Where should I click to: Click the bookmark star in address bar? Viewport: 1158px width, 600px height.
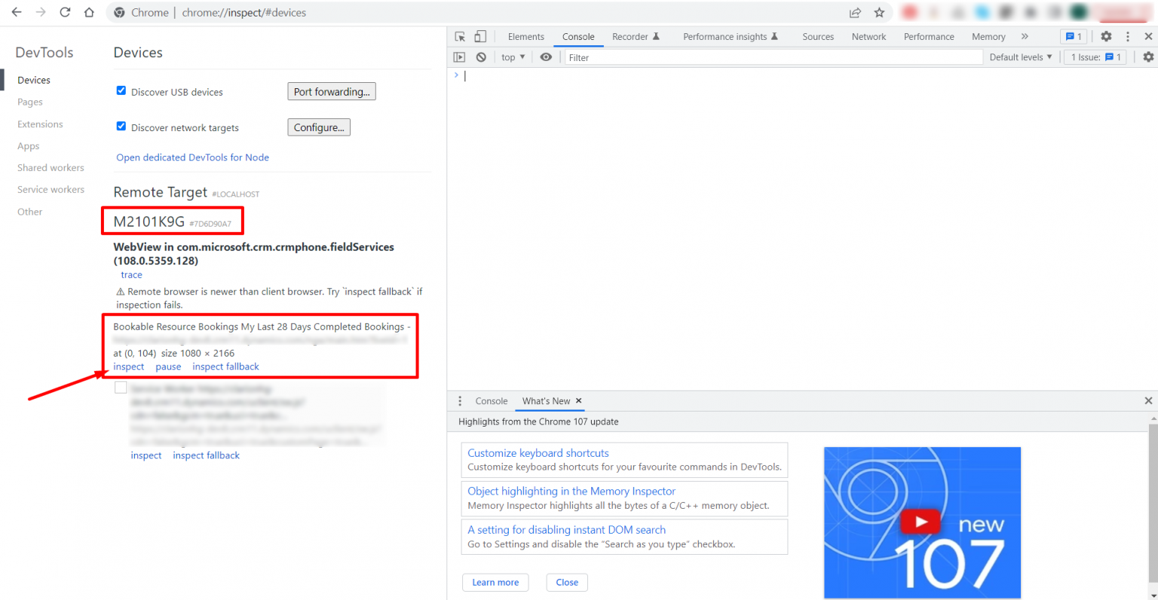[x=879, y=12]
